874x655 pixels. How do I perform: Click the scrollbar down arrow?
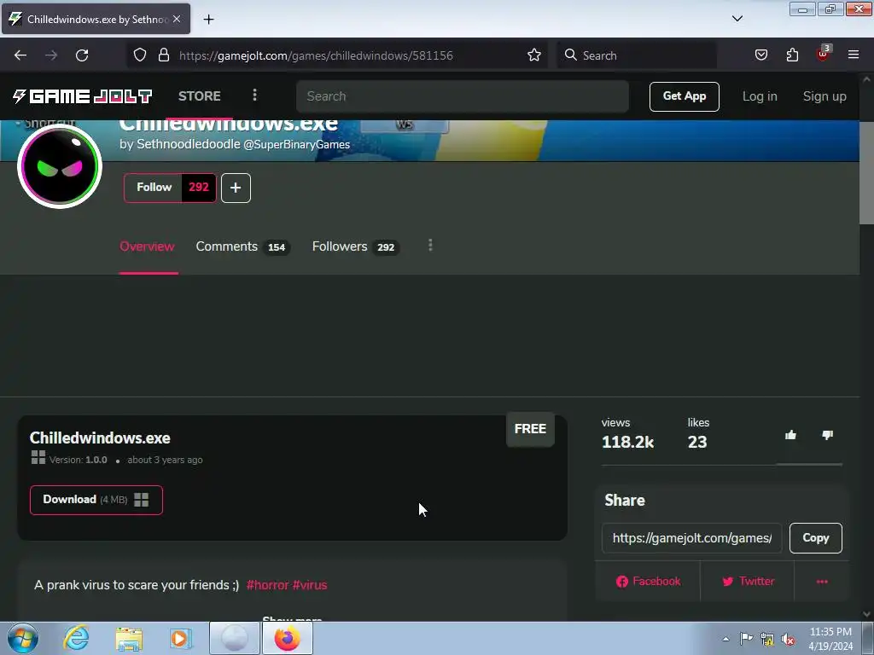tap(866, 614)
